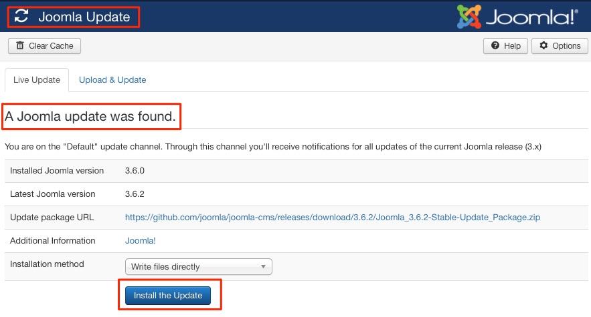Click the 'A Joomla update was found.' heading
Screen dimensions: 591x317
pyautogui.click(x=90, y=116)
